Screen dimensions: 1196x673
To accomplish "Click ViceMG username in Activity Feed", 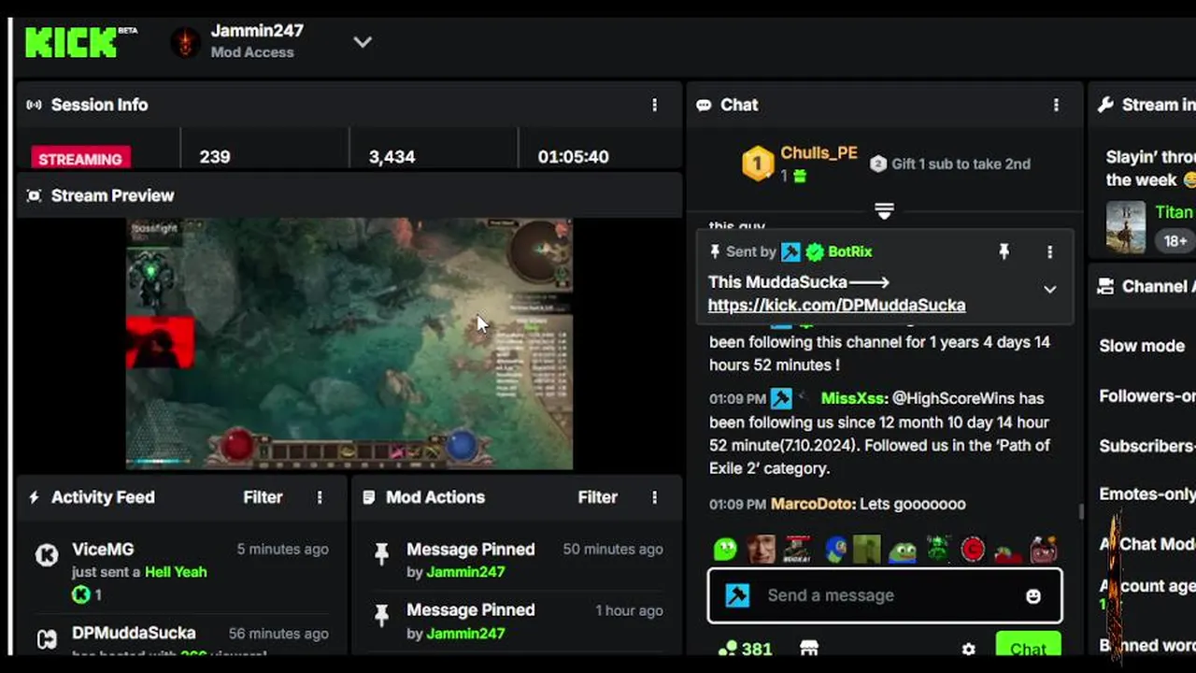I will click(103, 550).
